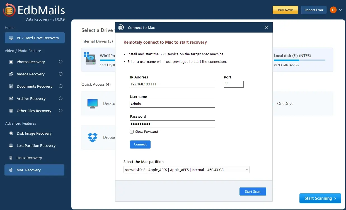Click the Videos Recovery camcorder icon
Screen dimensions: 346x210
[x=11, y=74]
